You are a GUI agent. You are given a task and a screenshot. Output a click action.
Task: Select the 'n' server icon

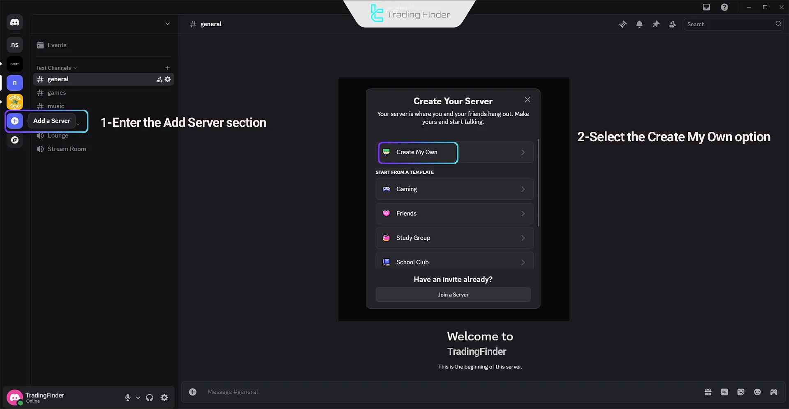point(15,83)
